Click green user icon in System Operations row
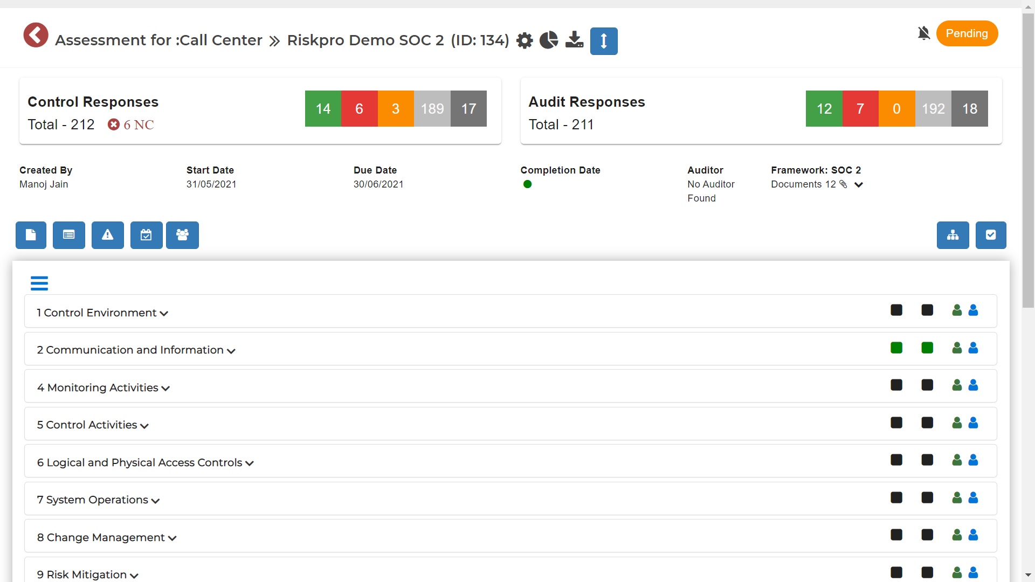This screenshot has height=582, width=1035. (x=957, y=497)
